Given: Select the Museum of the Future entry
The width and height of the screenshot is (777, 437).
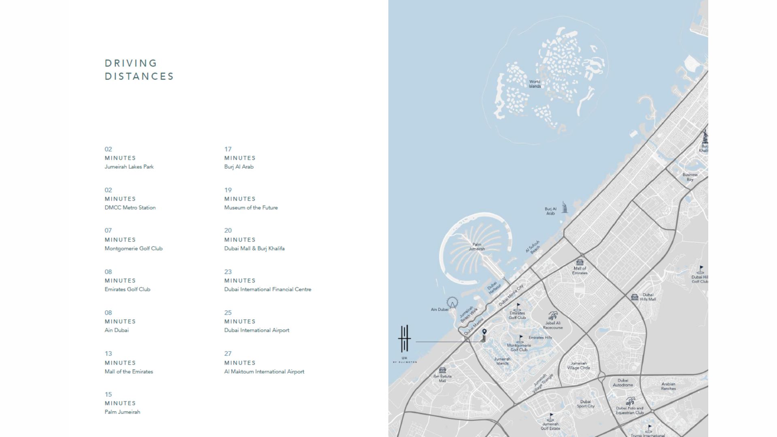Looking at the screenshot, I should click(251, 207).
